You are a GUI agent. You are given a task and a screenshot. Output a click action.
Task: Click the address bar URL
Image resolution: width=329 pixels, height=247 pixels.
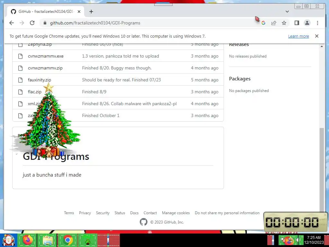pos(95,23)
